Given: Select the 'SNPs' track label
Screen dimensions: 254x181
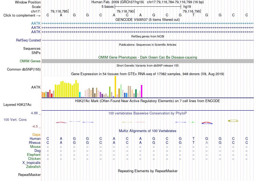Looking at the screenshot, I should (x=36, y=53).
